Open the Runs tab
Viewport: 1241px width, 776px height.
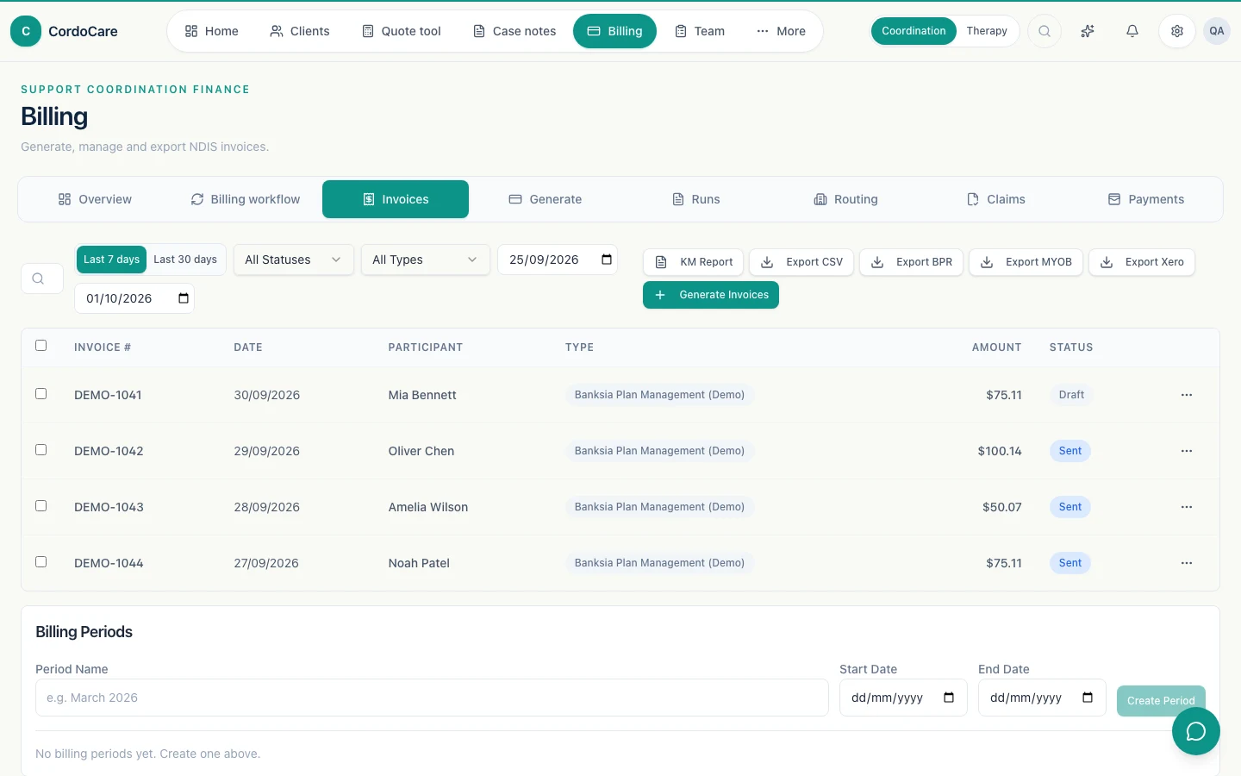coord(696,199)
